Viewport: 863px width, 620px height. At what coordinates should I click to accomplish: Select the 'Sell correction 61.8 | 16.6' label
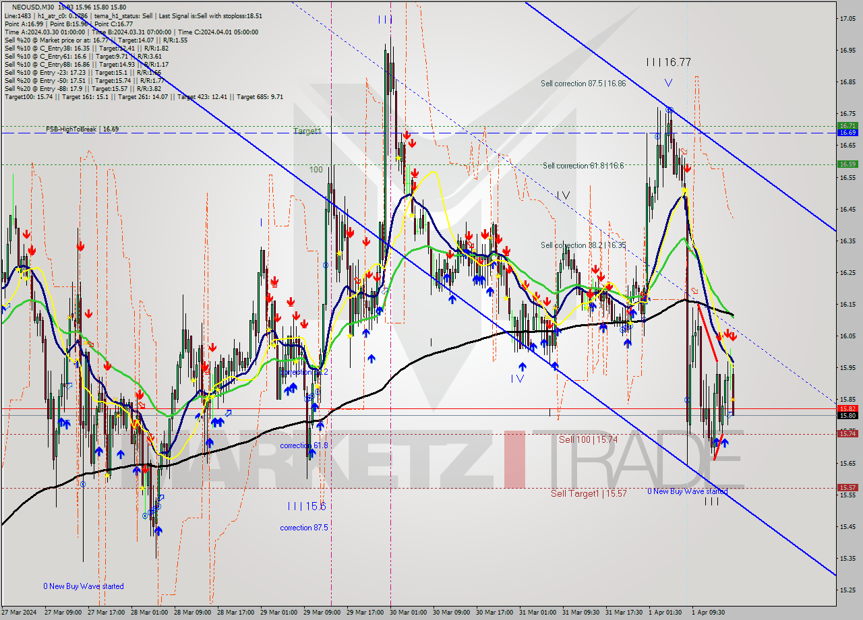point(583,165)
